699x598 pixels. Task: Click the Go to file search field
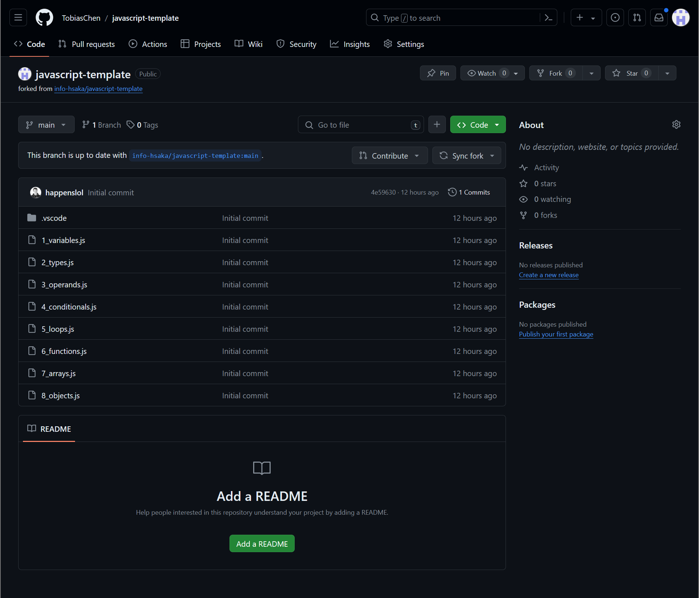point(361,125)
